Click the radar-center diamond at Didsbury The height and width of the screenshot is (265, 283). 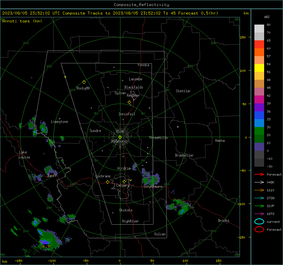(x=120, y=137)
